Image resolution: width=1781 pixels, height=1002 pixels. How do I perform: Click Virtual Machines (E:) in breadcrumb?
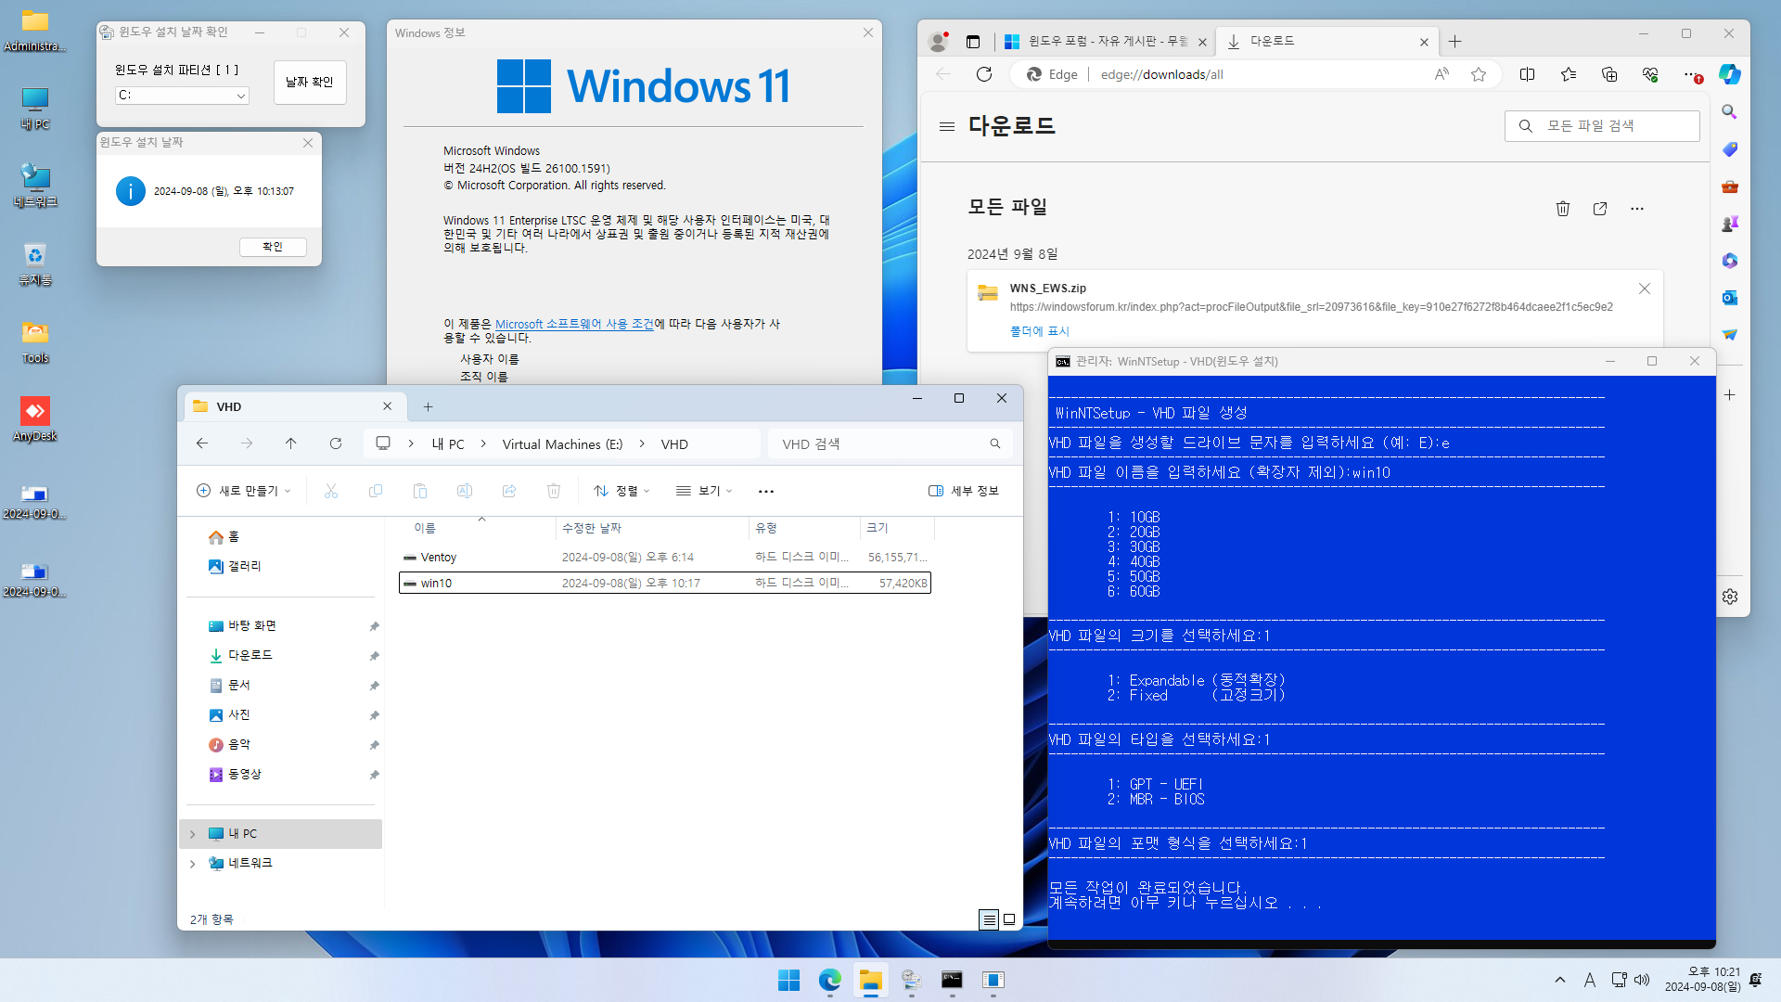coord(562,444)
